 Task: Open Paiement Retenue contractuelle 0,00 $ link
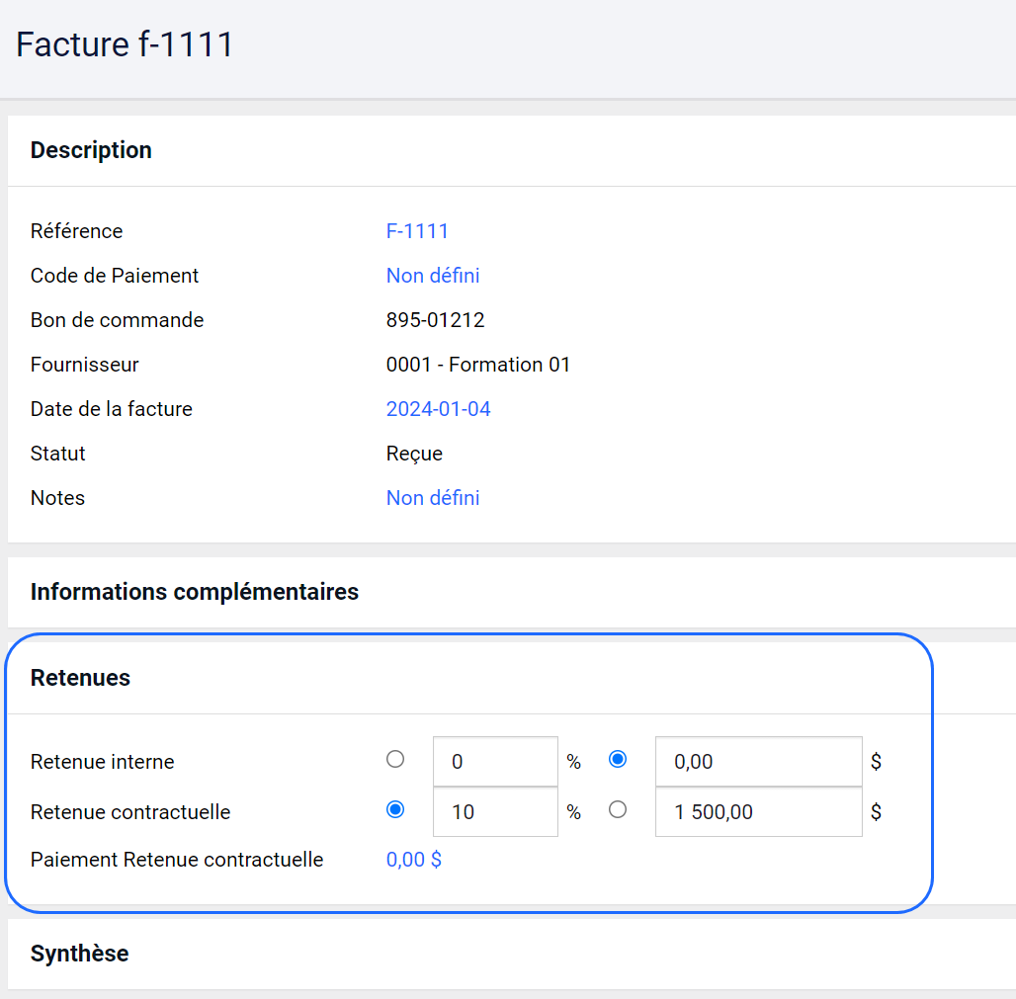coord(414,860)
